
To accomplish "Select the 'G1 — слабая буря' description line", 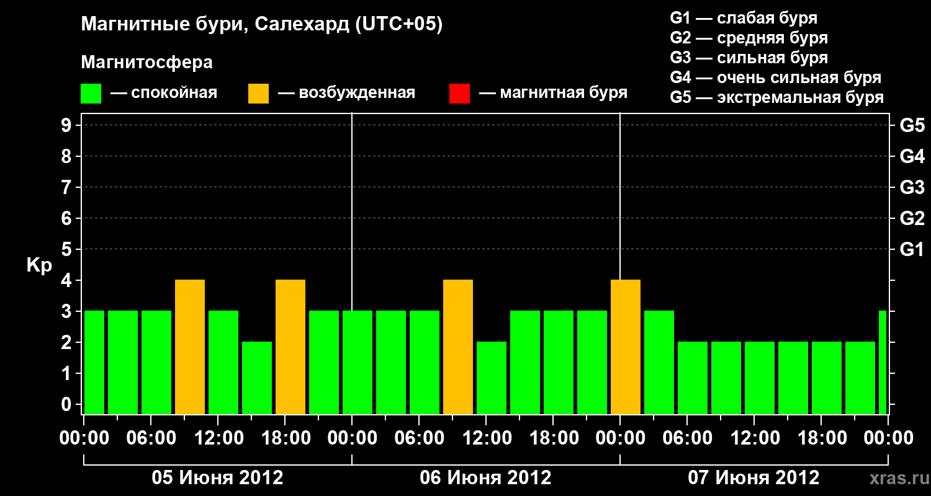I will [744, 18].
